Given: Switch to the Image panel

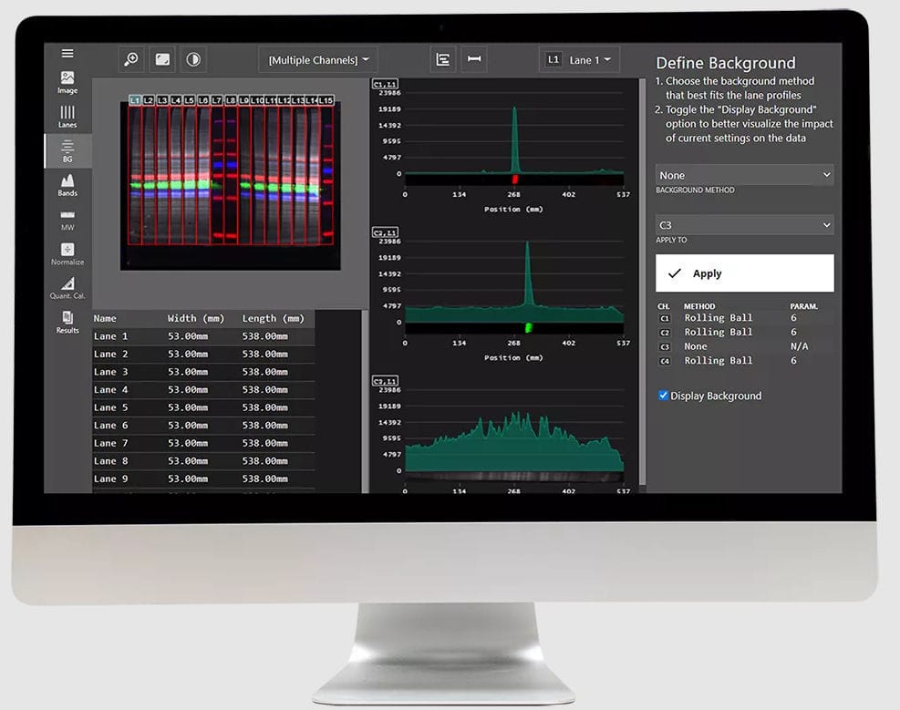Looking at the screenshot, I should point(67,81).
